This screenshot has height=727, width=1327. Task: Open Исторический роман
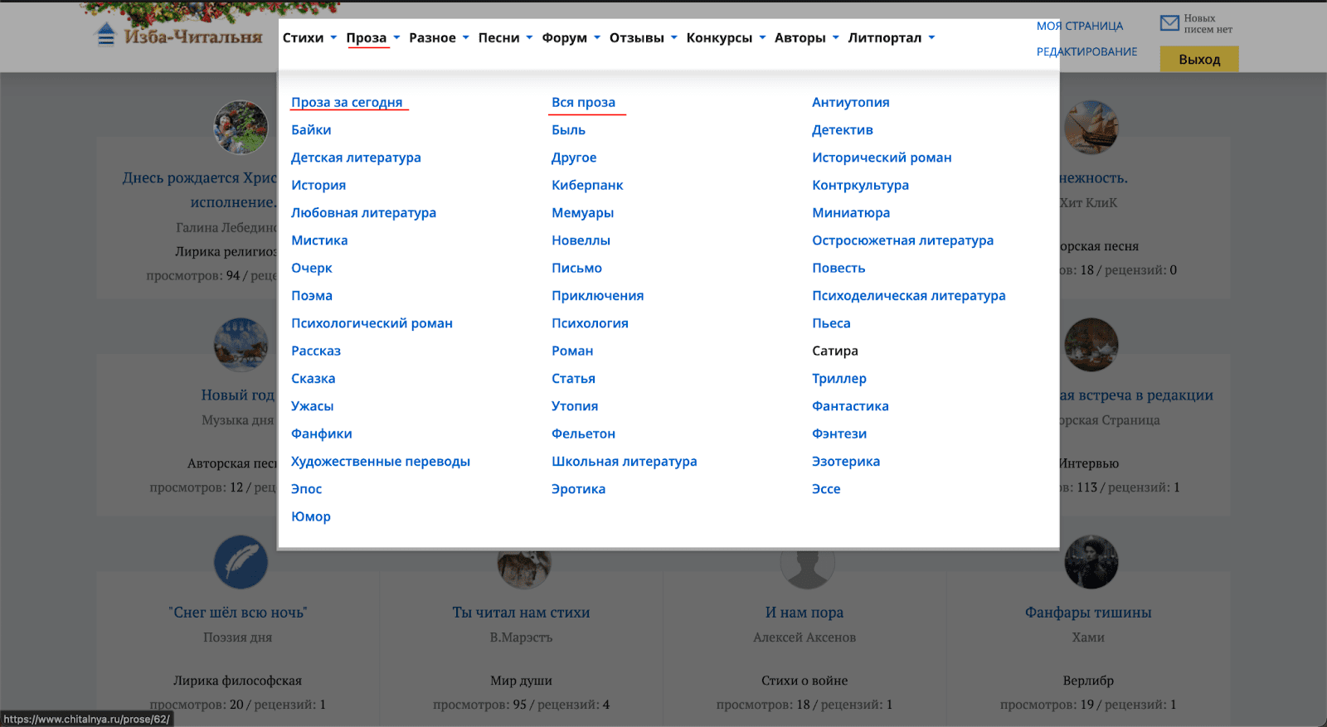click(882, 158)
